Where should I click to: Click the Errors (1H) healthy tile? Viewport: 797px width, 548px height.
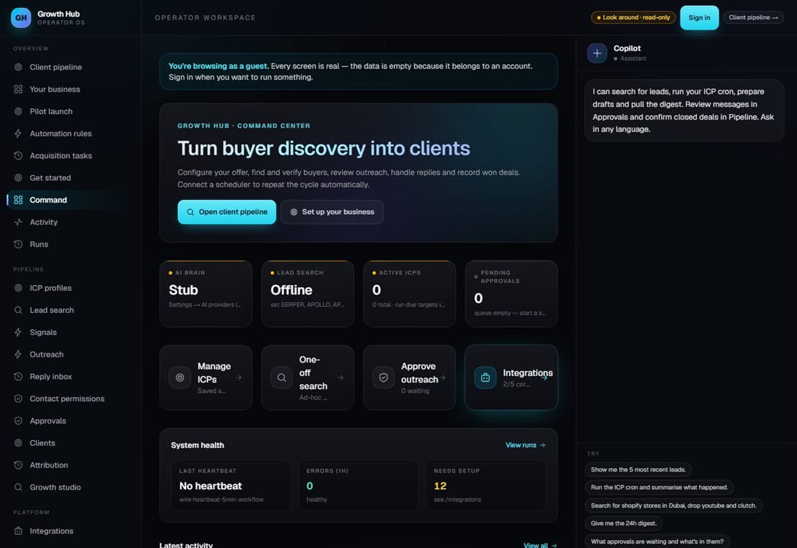359,485
